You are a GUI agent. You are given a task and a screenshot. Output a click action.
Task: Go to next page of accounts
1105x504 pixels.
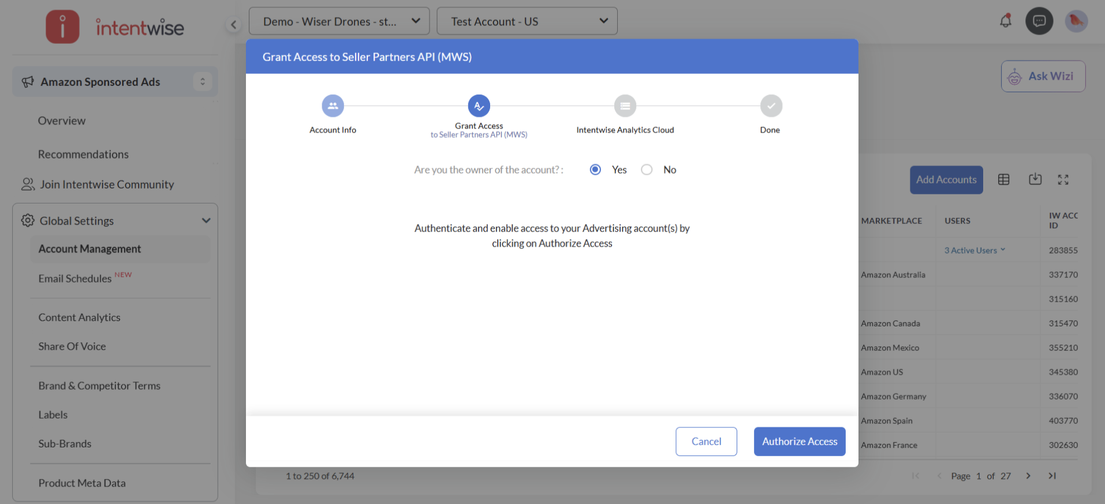1028,476
